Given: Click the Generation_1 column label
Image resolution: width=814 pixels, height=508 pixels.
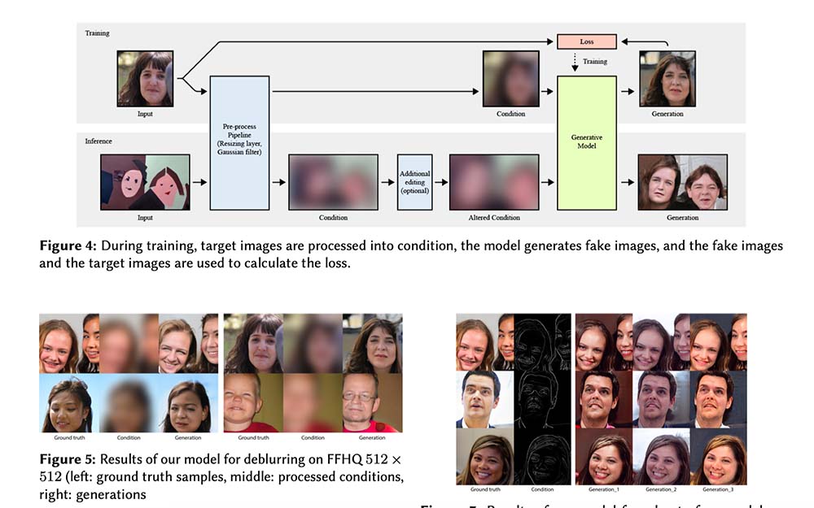Looking at the screenshot, I should pos(604,489).
